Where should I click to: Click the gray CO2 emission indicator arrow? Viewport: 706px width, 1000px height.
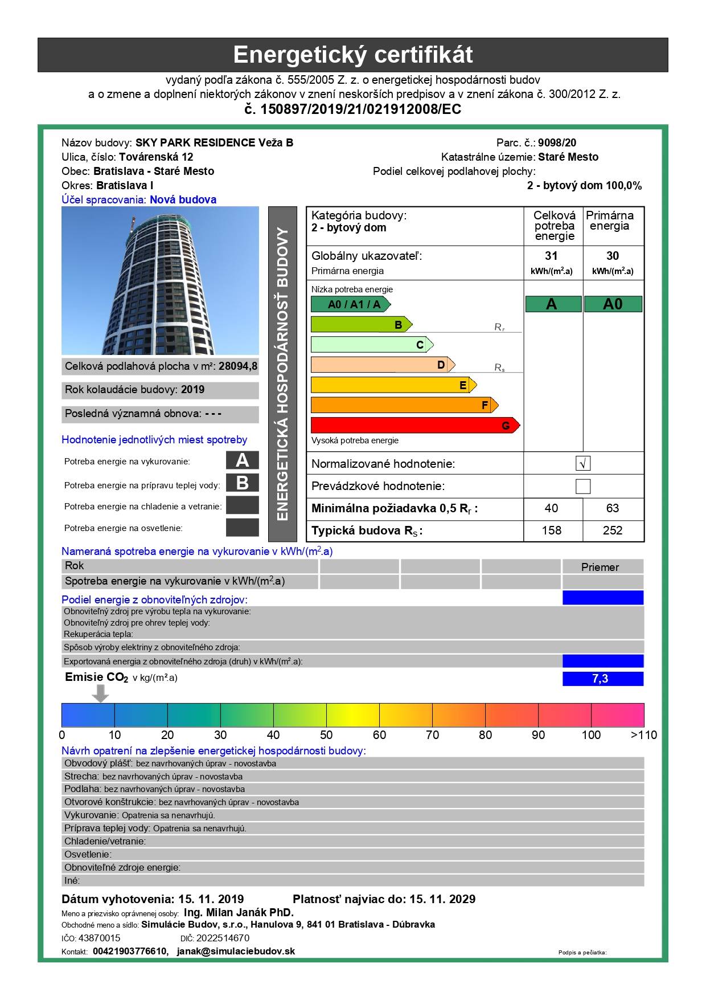(x=100, y=693)
